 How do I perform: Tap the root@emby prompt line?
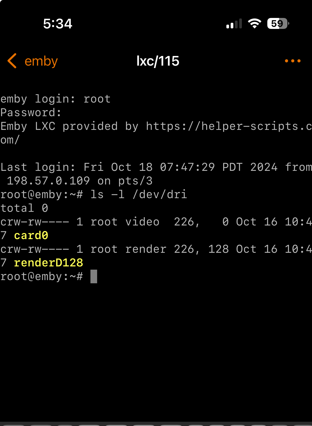coord(43,276)
